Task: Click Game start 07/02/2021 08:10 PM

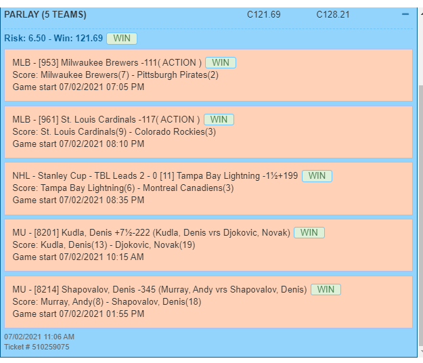Action: (79, 144)
